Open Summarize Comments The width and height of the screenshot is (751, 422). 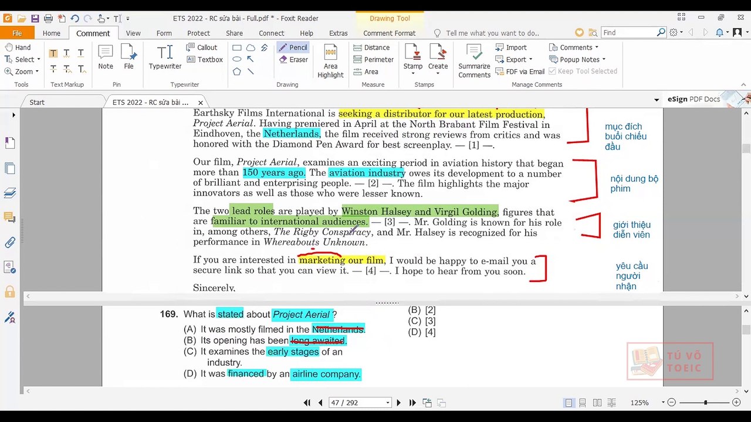pyautogui.click(x=474, y=60)
